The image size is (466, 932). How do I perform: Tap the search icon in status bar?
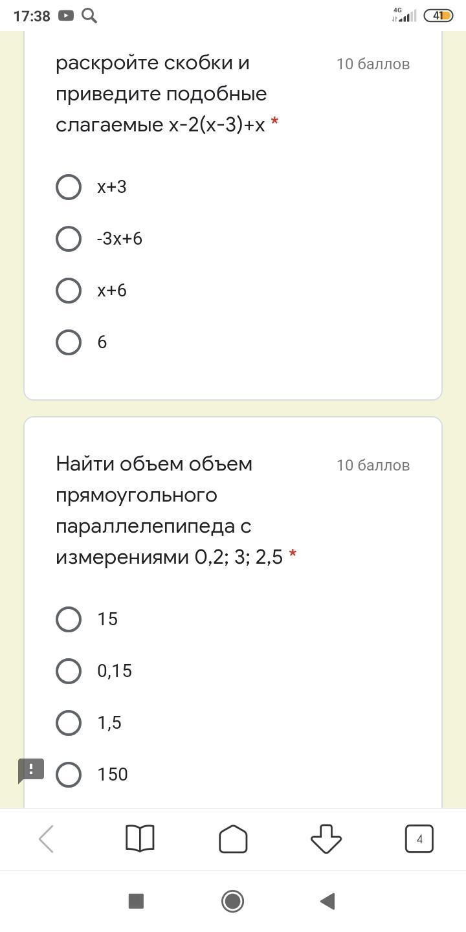coord(89,16)
